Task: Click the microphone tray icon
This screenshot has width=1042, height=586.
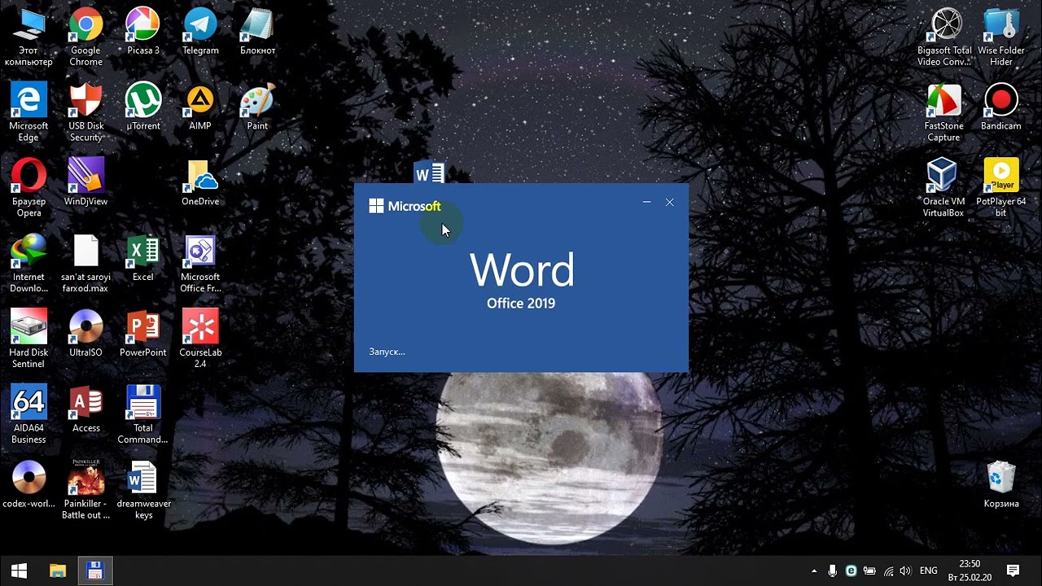Action: pyautogui.click(x=833, y=571)
